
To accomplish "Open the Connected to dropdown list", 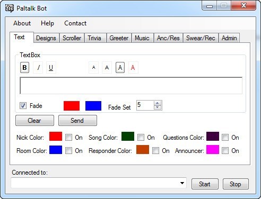I will (182, 183).
